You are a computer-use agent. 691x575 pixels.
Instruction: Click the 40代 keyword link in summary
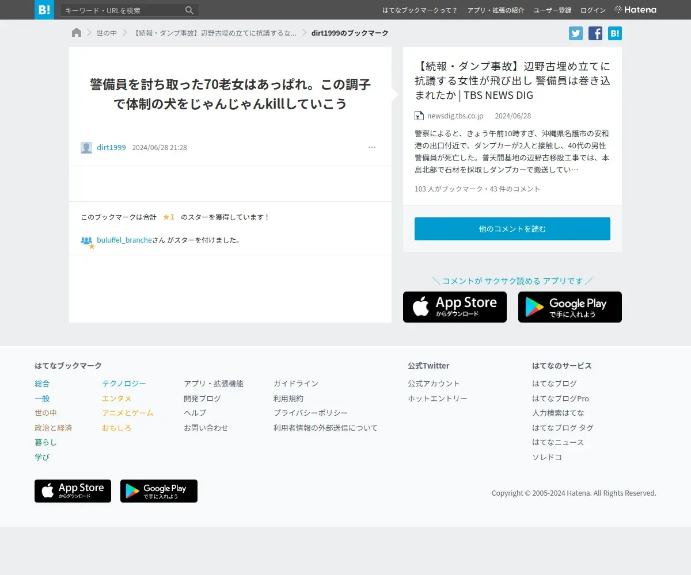tap(575, 146)
